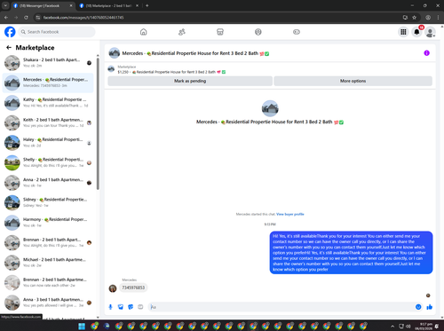The width and height of the screenshot is (444, 331).
Task: Click Mark as pending
Action: [x=190, y=81]
